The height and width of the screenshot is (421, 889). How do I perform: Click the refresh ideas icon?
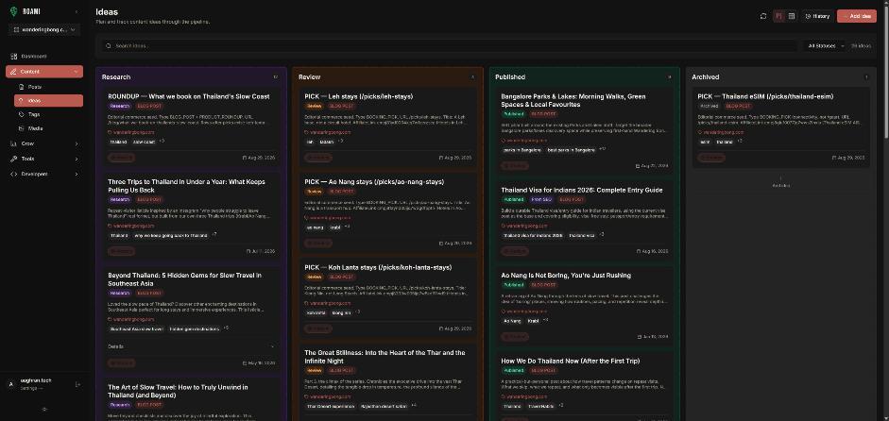[x=763, y=16]
